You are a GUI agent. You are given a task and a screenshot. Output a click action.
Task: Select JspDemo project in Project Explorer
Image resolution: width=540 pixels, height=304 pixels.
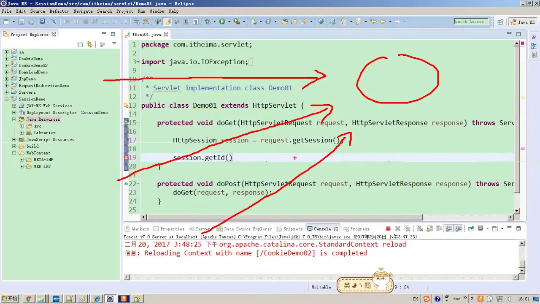[27, 79]
